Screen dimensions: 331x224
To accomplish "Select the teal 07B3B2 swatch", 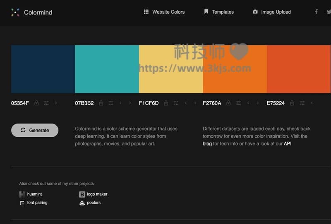I will pos(107,69).
